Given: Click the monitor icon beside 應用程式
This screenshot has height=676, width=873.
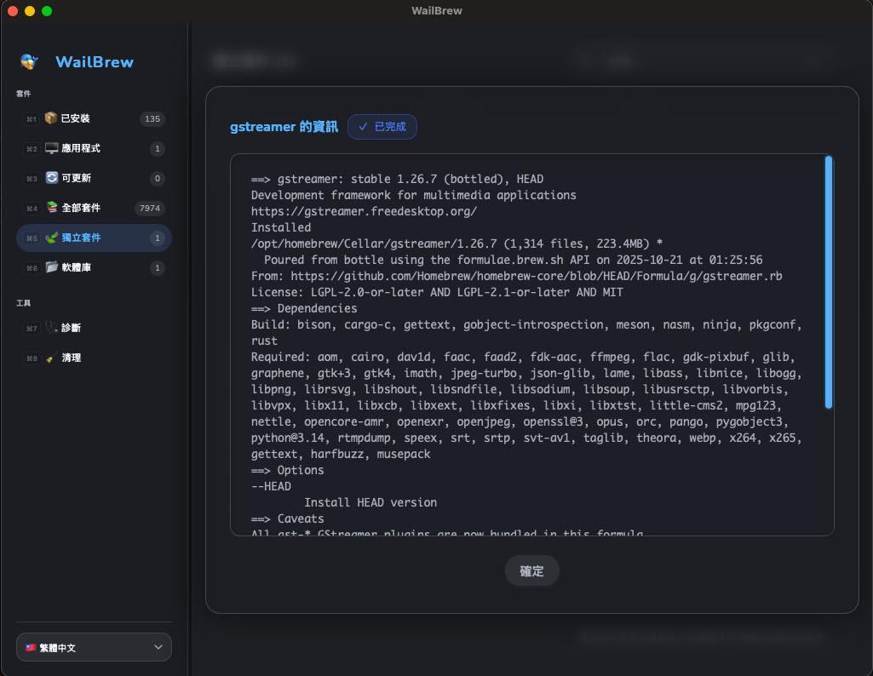Looking at the screenshot, I should point(51,148).
